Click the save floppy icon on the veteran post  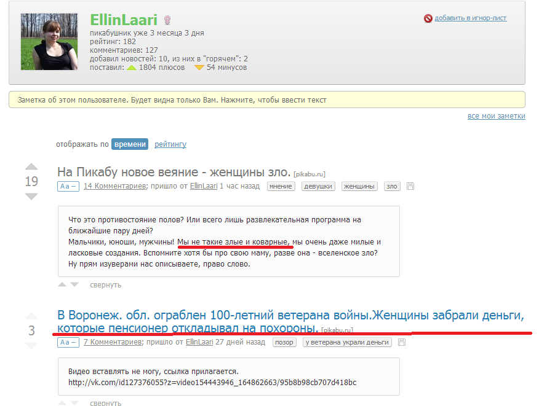coord(402,342)
